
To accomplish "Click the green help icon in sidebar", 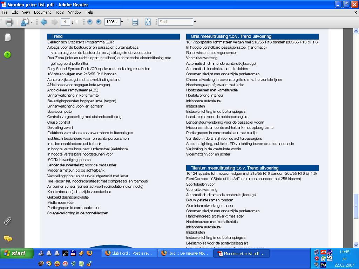I will (7, 55).
